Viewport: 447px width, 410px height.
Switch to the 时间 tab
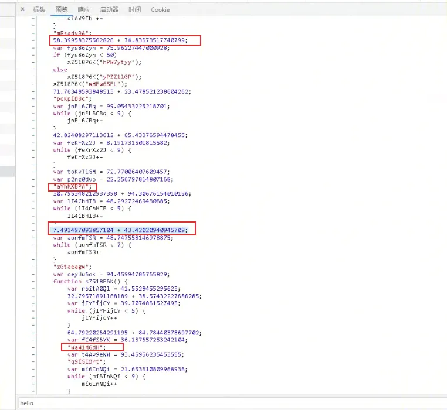click(135, 9)
